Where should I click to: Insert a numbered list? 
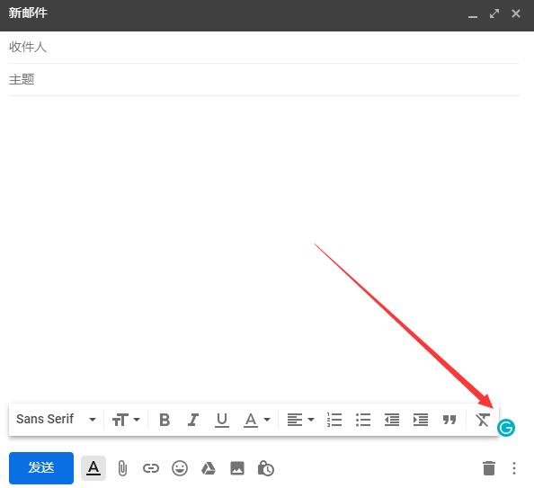pyautogui.click(x=334, y=420)
